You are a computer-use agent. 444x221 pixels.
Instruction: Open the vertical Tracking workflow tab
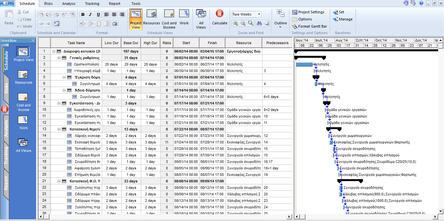pyautogui.click(x=6, y=156)
